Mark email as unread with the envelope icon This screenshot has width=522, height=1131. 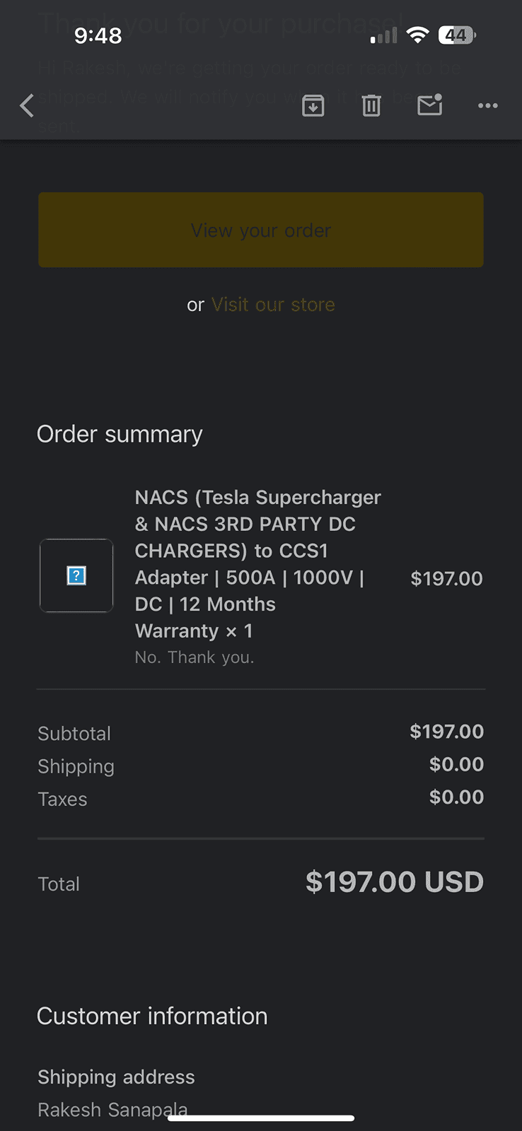429,105
